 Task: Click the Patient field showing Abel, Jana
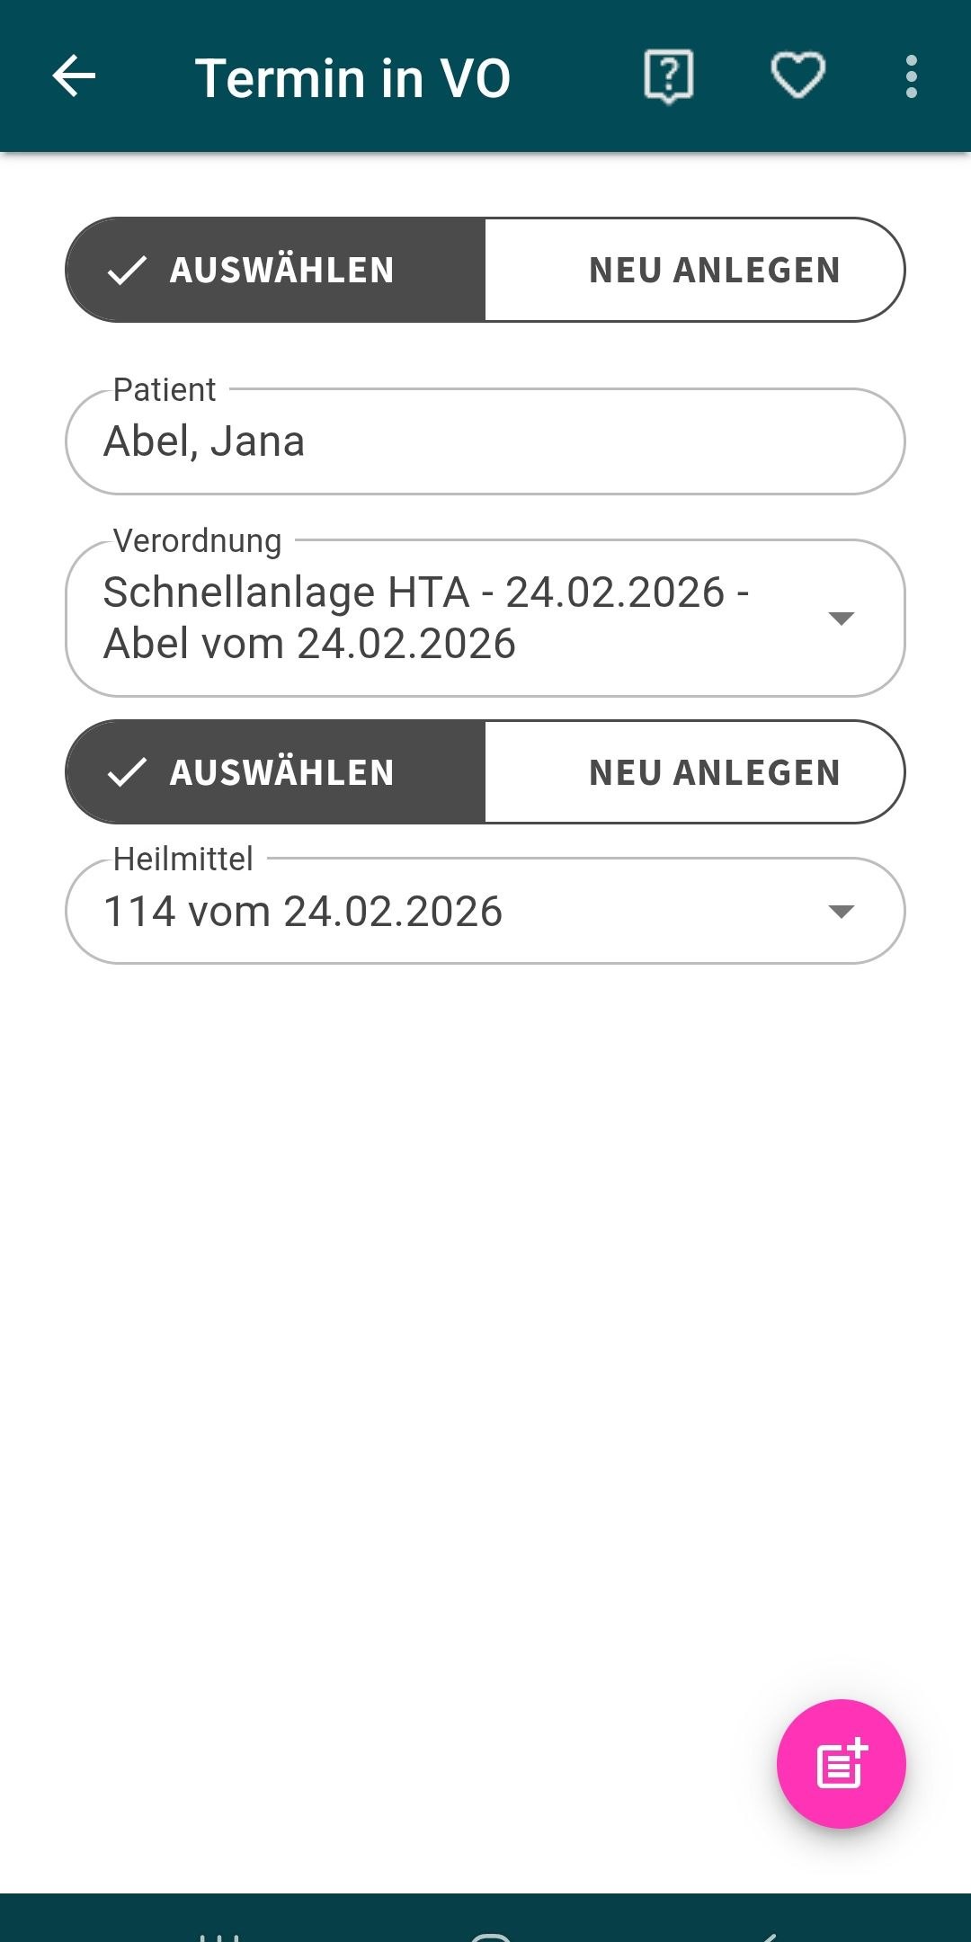coord(485,442)
